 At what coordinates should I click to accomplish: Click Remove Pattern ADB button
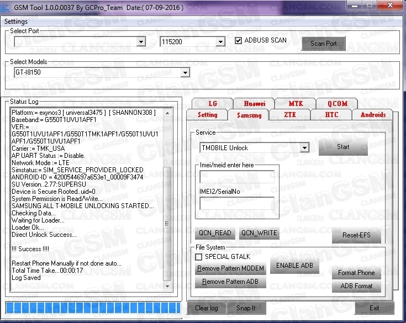click(x=230, y=282)
